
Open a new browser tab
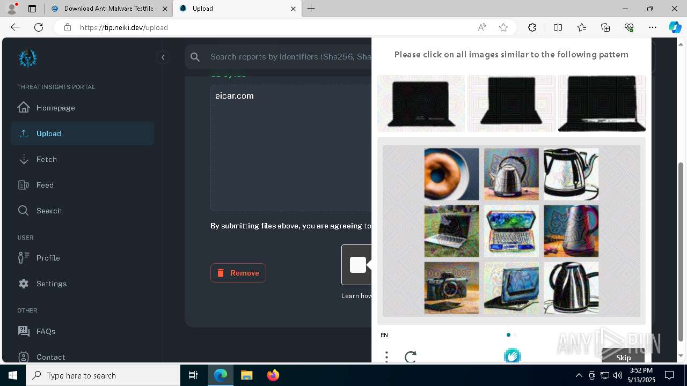(311, 9)
